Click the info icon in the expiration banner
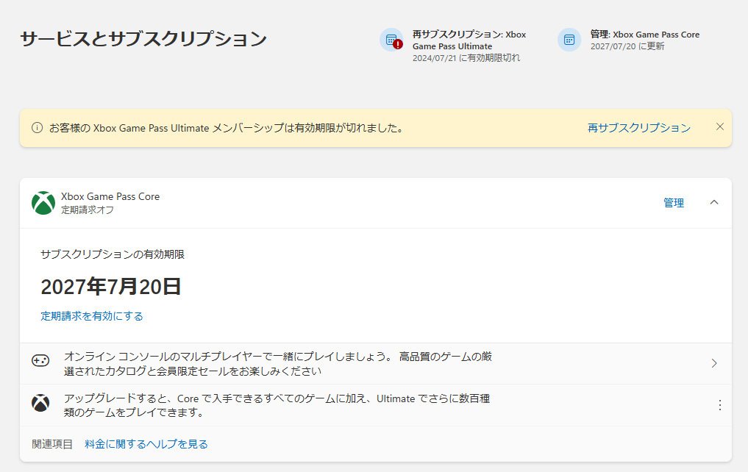 coord(38,126)
